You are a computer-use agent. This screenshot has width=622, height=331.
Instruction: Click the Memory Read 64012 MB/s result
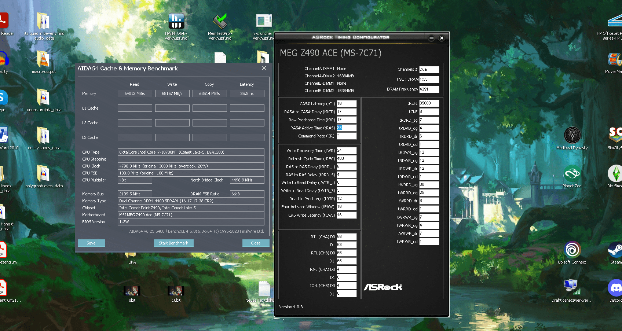[x=135, y=93]
